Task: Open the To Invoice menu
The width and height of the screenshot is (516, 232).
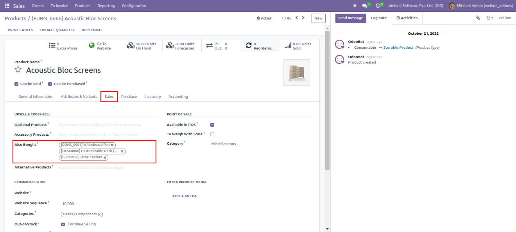Action: pos(59,6)
